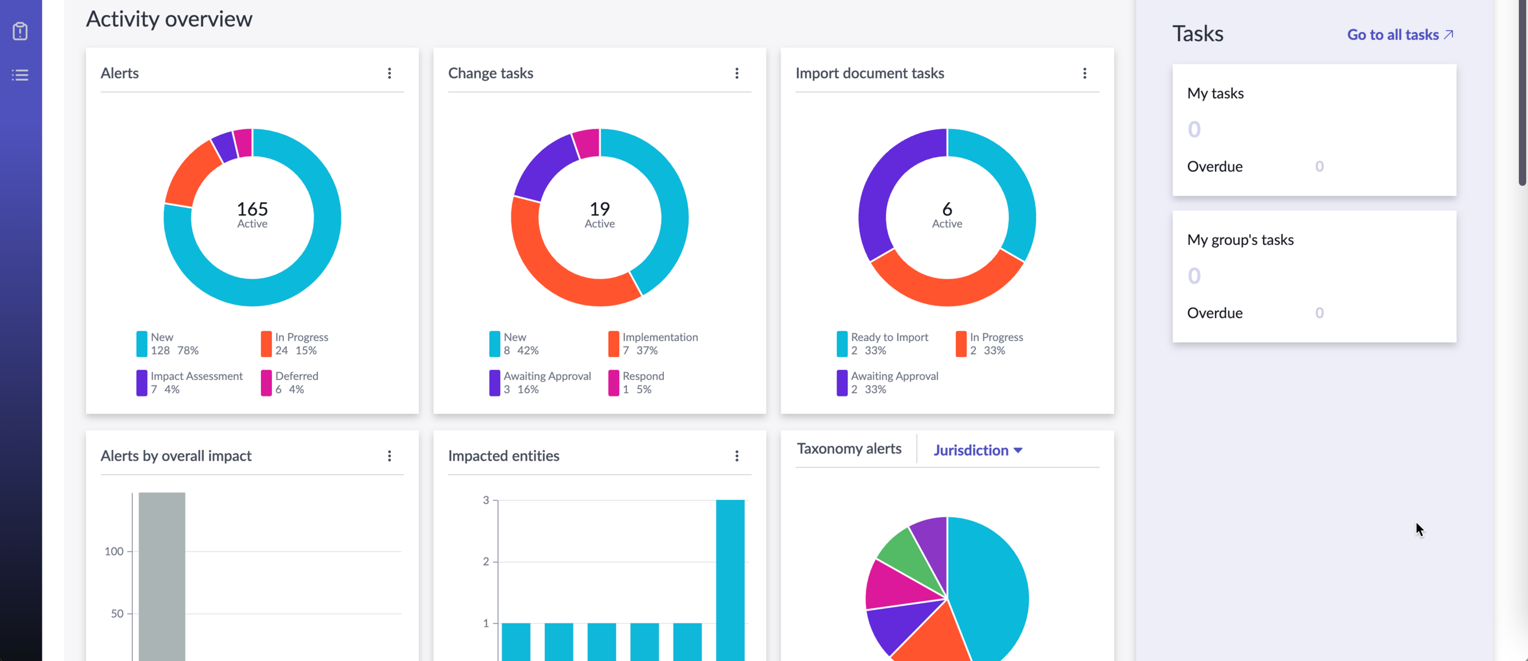Open the My group's tasks card
The width and height of the screenshot is (1528, 661).
1314,276
